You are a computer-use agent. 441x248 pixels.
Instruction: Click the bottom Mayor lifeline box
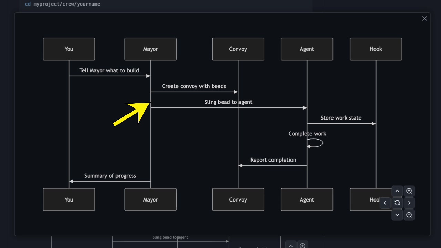coord(150,199)
